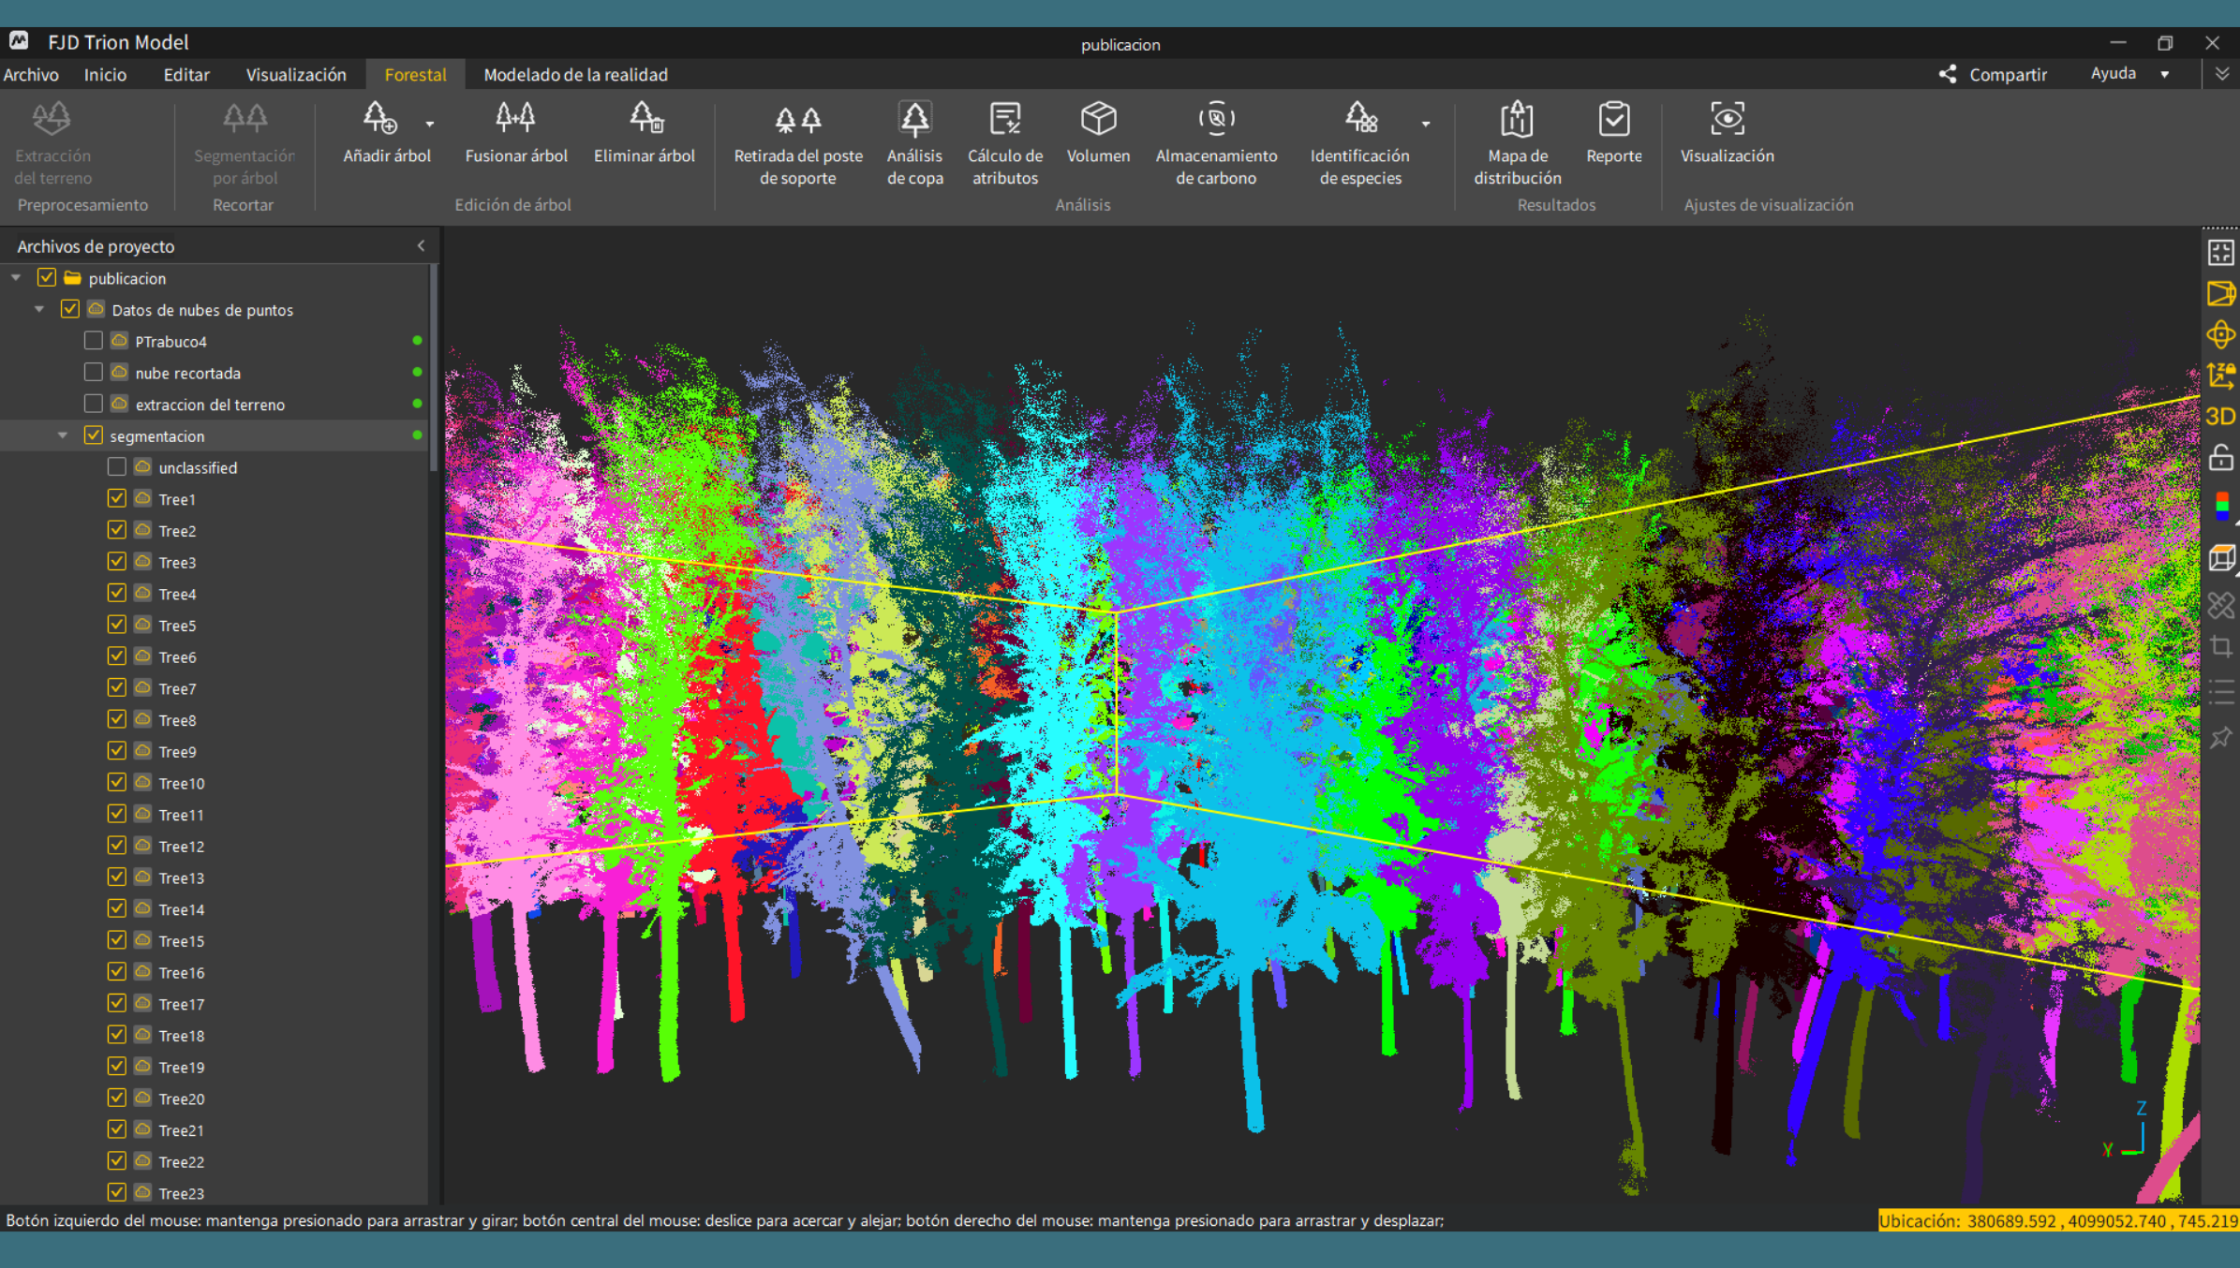Screen dimensions: 2240x1268
Task: Enable the PTrabuco4 point cloud checkbox
Action: (x=93, y=341)
